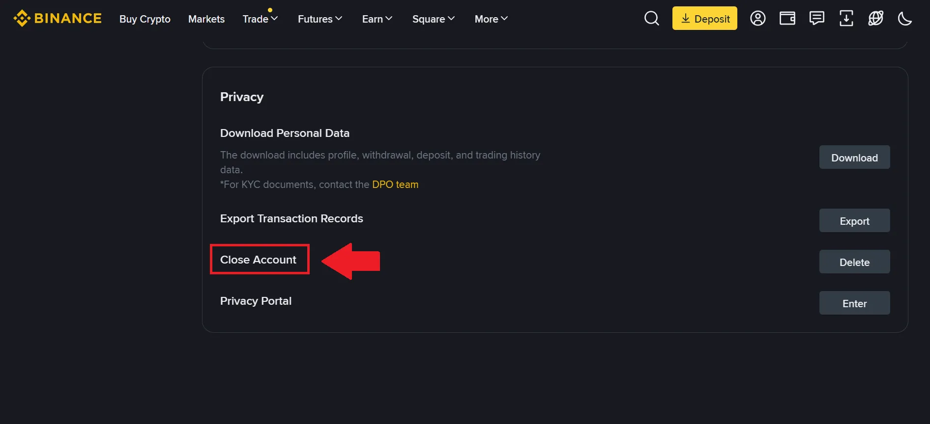This screenshot has width=930, height=424.
Task: Go to the Markets page
Action: pyautogui.click(x=206, y=19)
